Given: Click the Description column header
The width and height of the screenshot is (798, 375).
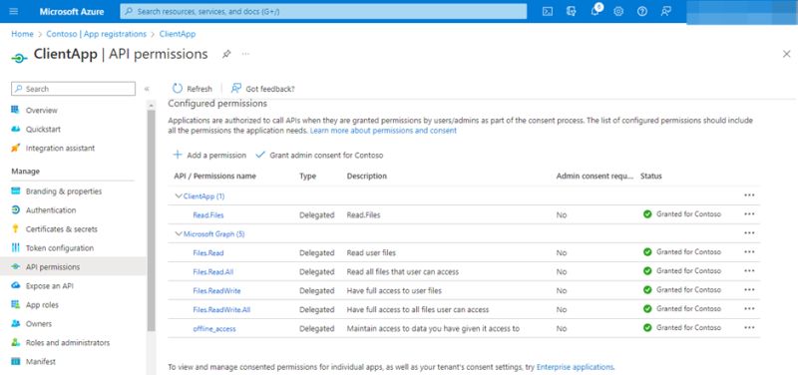Looking at the screenshot, I should (366, 177).
